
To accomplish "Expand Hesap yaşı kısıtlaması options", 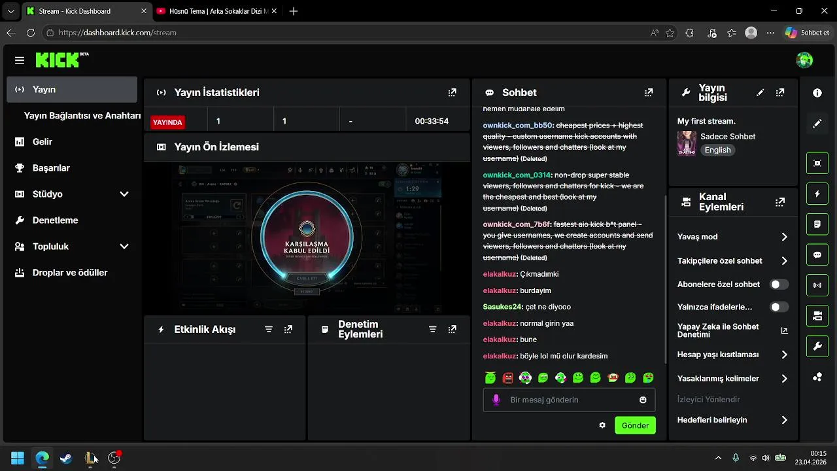I will click(x=784, y=355).
